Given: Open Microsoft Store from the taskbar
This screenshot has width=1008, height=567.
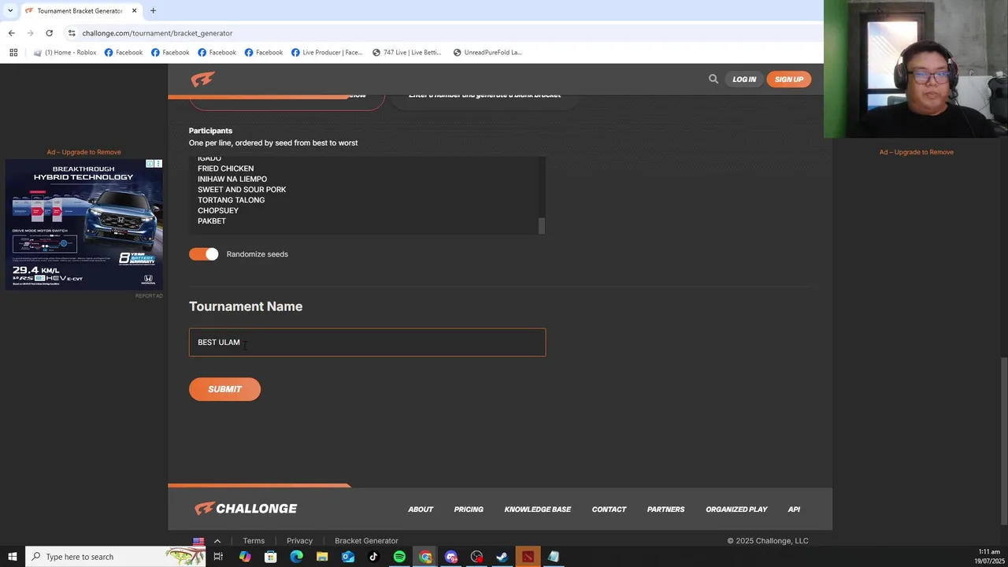Looking at the screenshot, I should coord(270,557).
